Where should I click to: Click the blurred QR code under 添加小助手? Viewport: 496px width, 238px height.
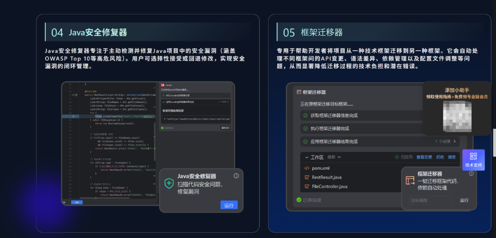click(x=457, y=116)
